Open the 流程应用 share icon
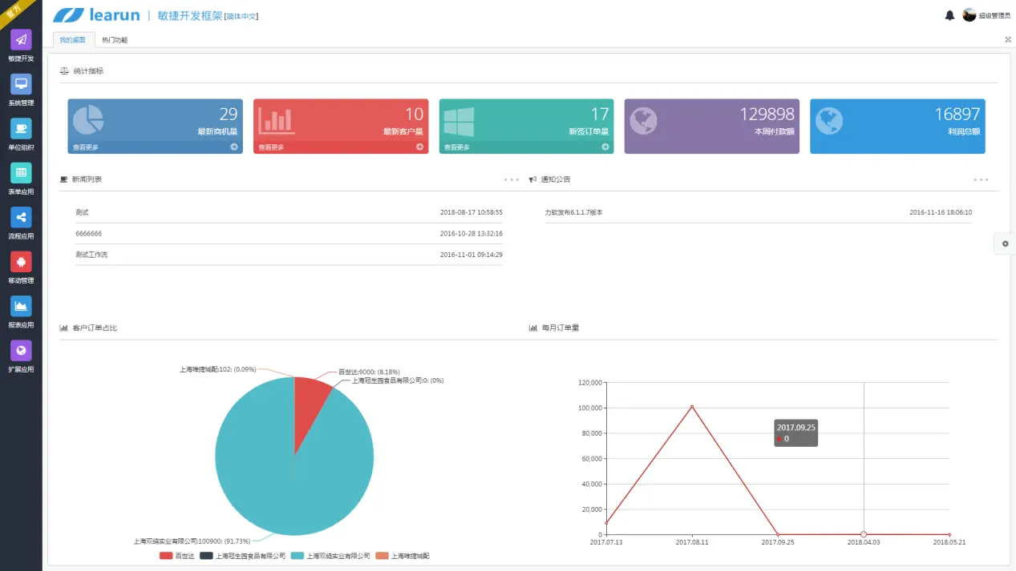 [x=21, y=217]
